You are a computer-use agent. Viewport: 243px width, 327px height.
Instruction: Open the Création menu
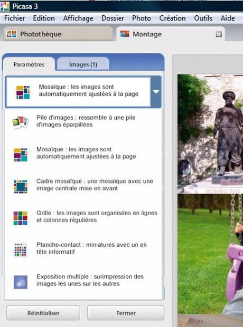pyautogui.click(x=172, y=18)
